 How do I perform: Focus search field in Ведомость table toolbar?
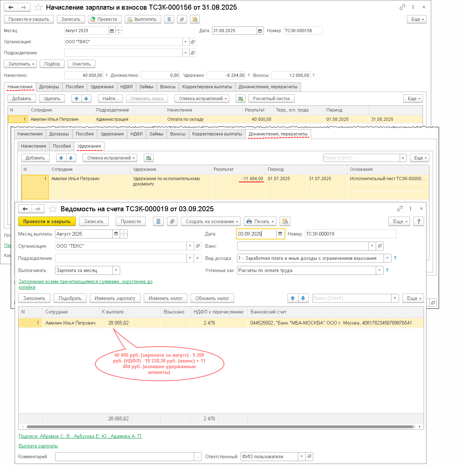click(352, 298)
